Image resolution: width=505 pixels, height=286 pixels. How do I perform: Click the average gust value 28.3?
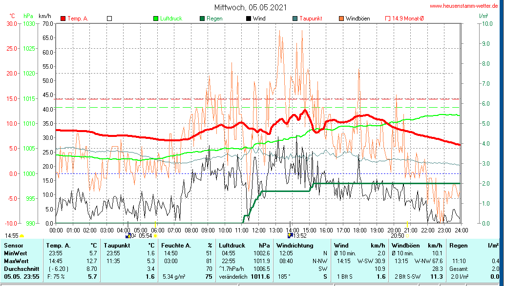pyautogui.click(x=438, y=268)
